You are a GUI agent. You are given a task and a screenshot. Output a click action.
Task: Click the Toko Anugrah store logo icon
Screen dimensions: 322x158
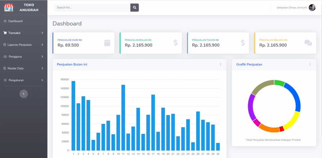[8, 8]
